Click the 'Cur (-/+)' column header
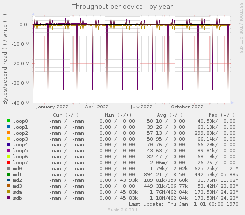The height and width of the screenshot is (215, 245). click(x=66, y=115)
